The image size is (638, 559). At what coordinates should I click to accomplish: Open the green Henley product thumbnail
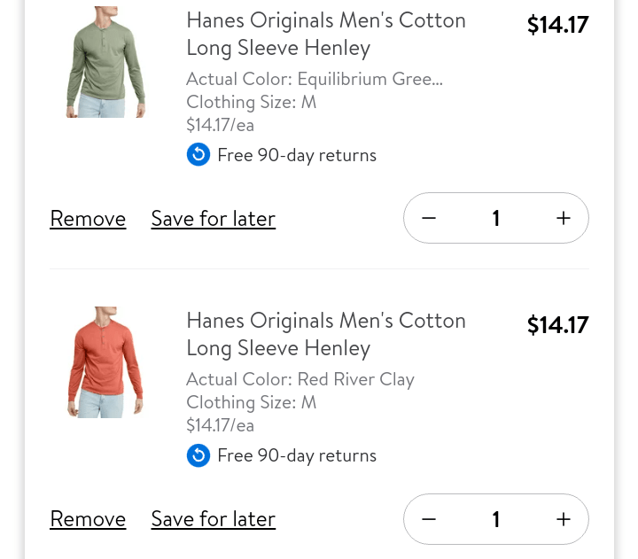tap(105, 62)
